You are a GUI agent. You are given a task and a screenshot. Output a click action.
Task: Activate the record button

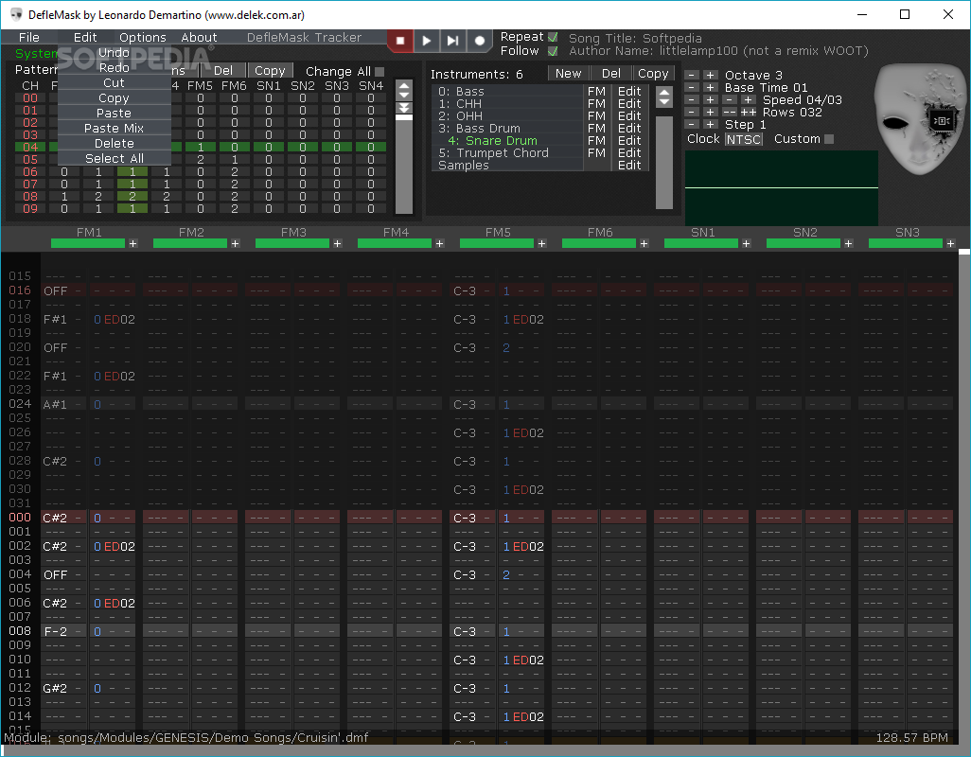click(x=479, y=41)
